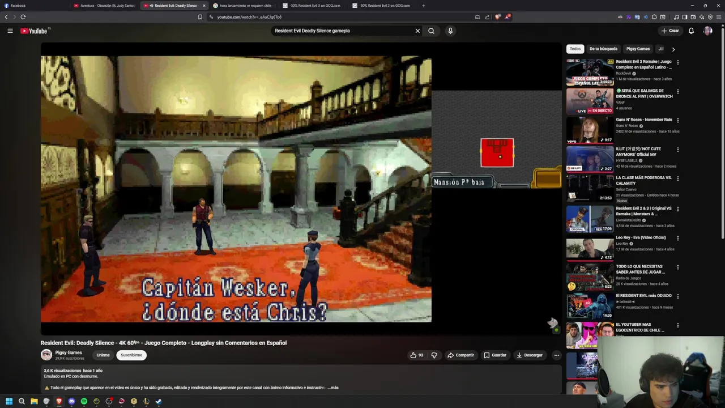Expand the description with ...más
The height and width of the screenshot is (408, 725).
[333, 388]
